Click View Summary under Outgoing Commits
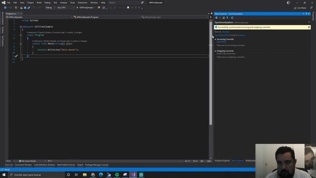Screen dimensions: 316x178 [229, 54]
